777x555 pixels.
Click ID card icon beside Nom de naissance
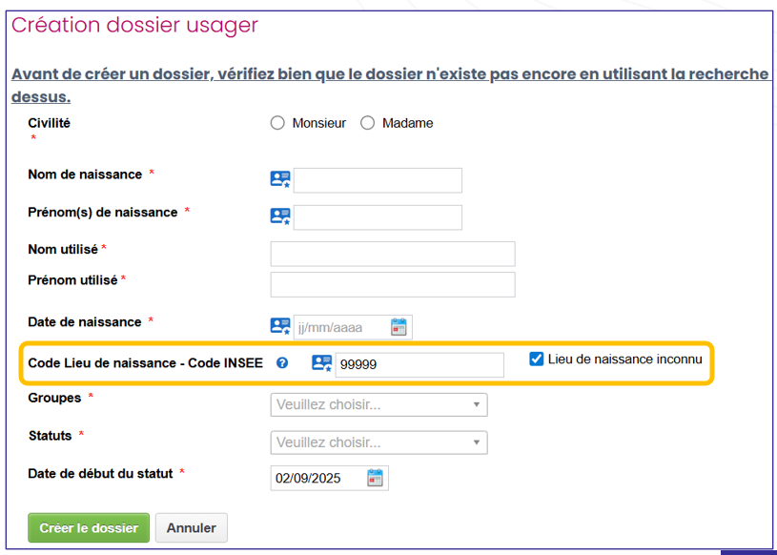tap(280, 179)
